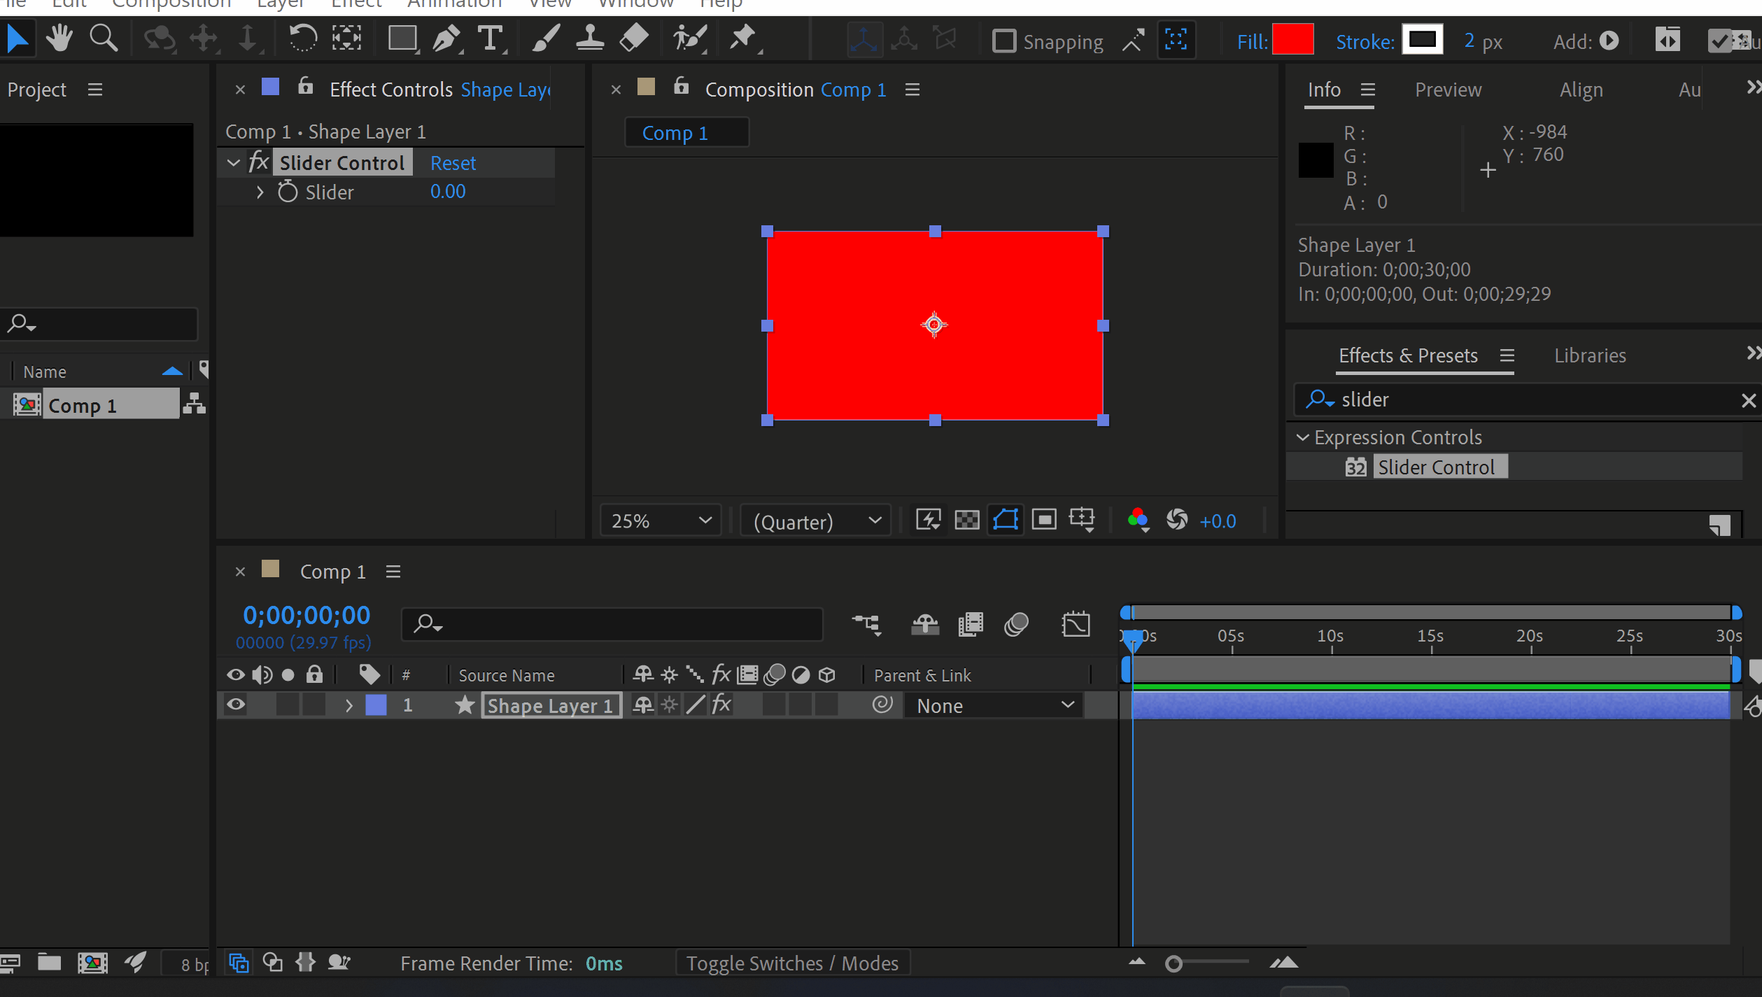
Task: Click the Effects & Presets search field
Action: coord(1532,399)
